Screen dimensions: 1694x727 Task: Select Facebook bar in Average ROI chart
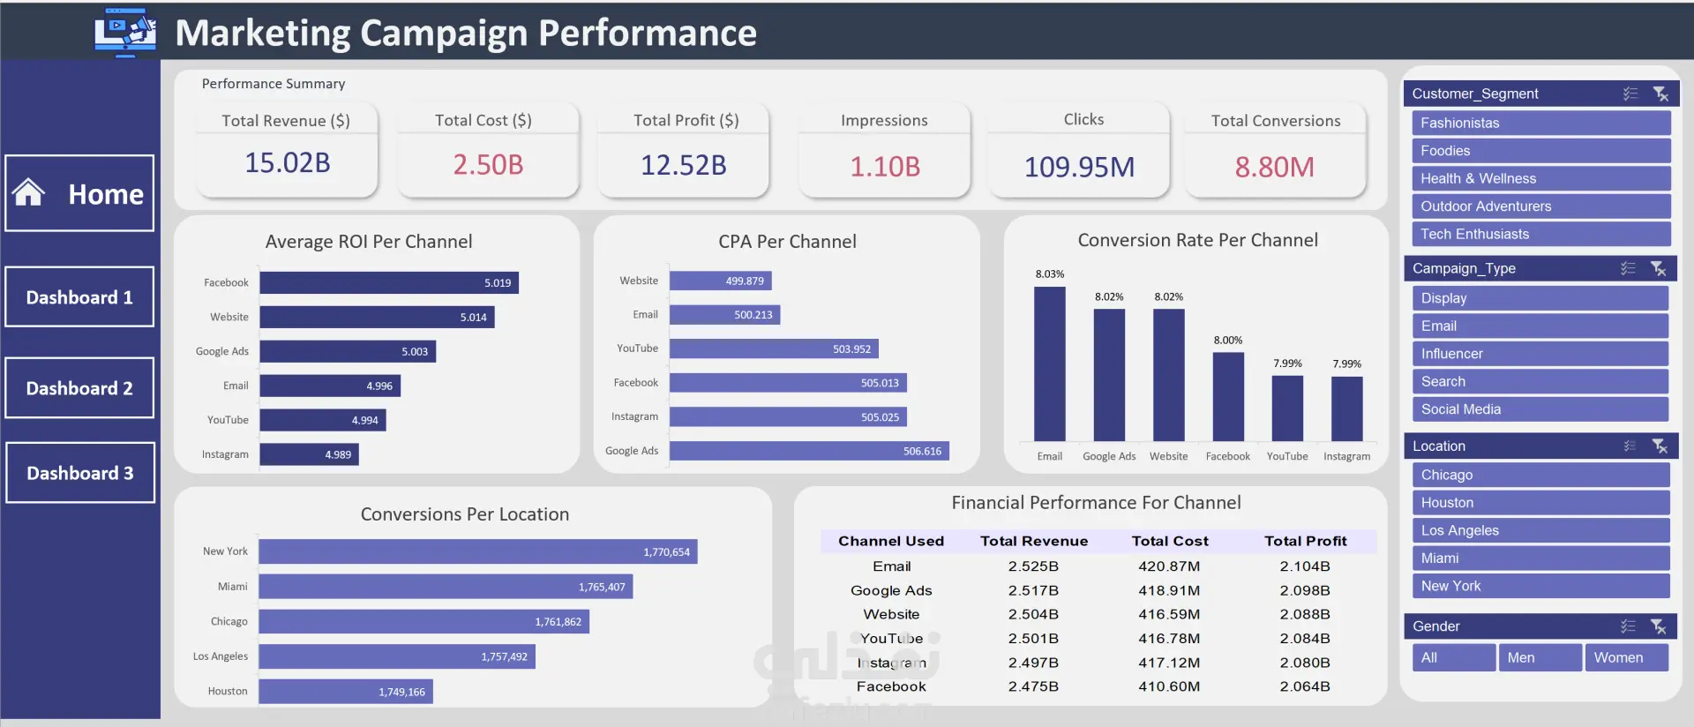(389, 282)
